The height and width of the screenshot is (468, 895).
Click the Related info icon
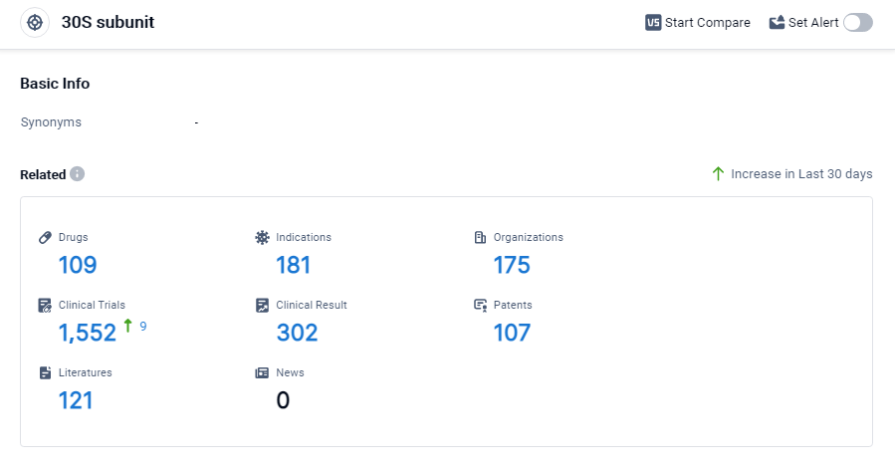pyautogui.click(x=78, y=174)
